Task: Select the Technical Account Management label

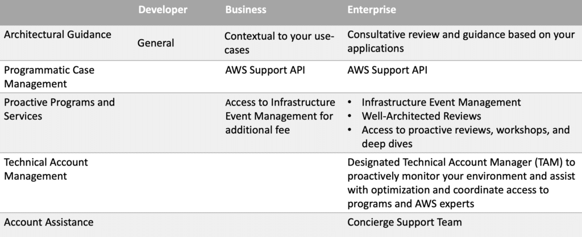Action: coord(46,169)
